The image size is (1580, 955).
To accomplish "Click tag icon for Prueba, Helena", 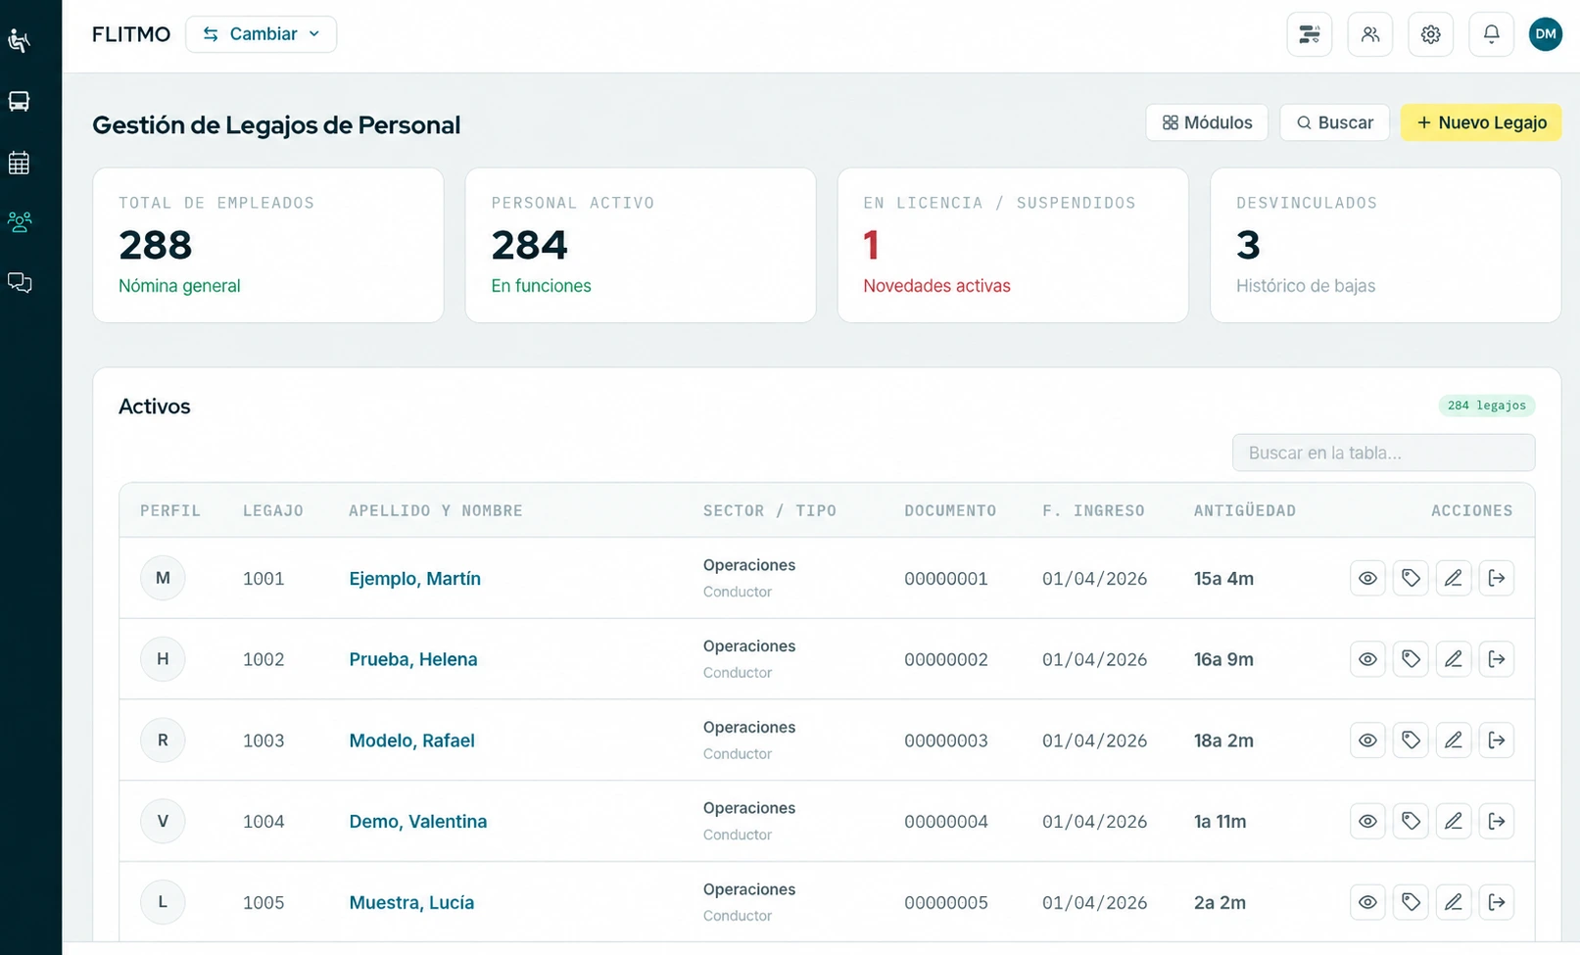I will tap(1411, 659).
